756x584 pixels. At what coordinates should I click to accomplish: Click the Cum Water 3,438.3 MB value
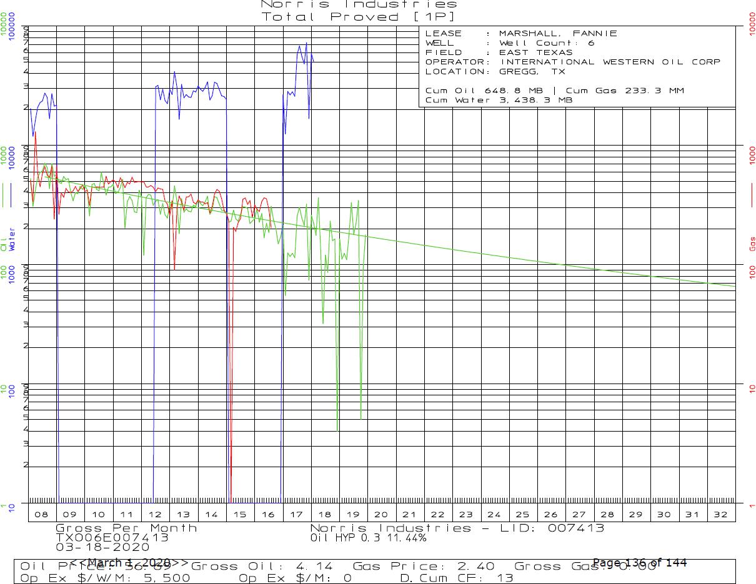coord(498,100)
